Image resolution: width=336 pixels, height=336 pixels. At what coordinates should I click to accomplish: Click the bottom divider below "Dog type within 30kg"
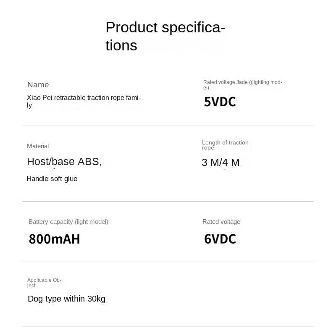(x=168, y=326)
